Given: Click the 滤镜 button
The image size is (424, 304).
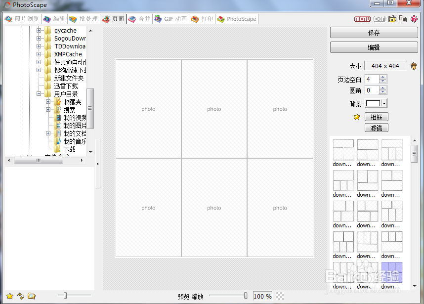Looking at the screenshot, I should [376, 128].
